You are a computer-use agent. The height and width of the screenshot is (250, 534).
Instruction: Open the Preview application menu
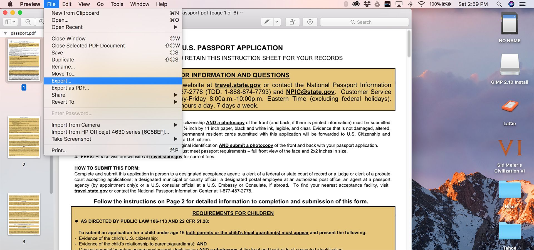pos(30,4)
